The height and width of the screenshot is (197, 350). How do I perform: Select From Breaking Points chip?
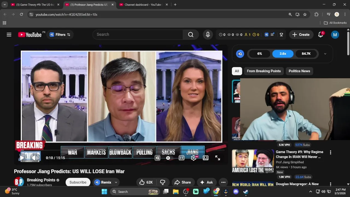coord(264,71)
